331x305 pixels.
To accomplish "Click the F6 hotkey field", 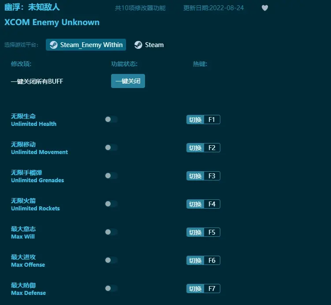I will click(x=212, y=260).
